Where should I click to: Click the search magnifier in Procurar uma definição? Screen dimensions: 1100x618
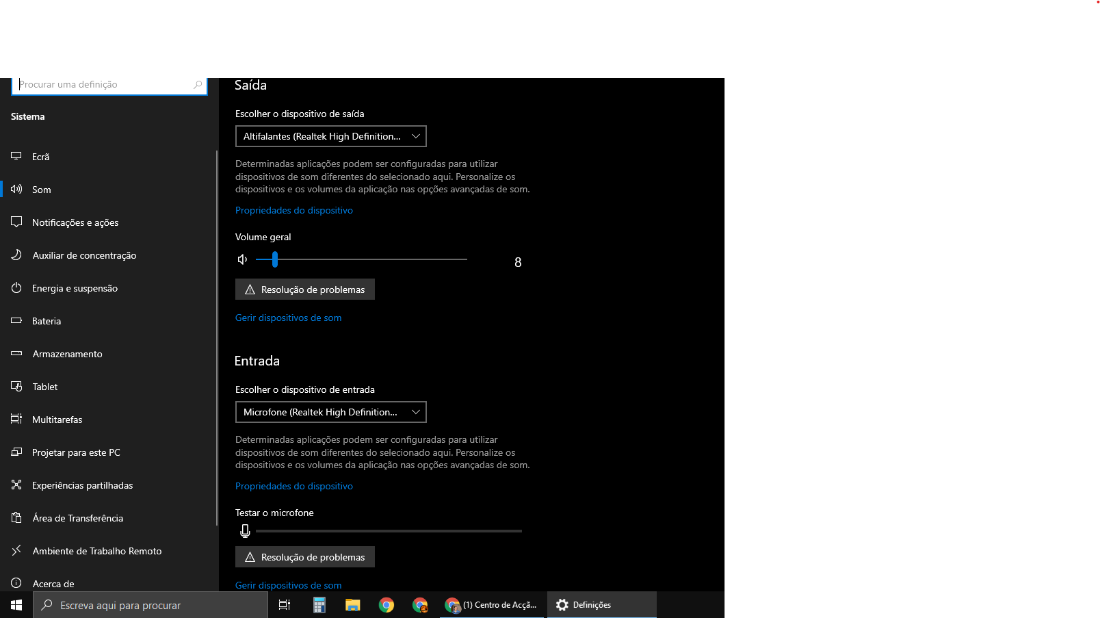tap(198, 85)
